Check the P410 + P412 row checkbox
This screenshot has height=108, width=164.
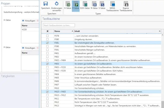47,95
